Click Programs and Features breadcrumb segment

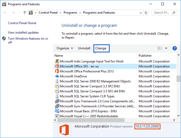click(99, 13)
